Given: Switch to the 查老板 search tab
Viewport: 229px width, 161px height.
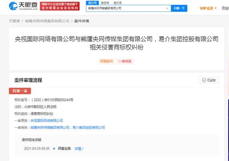Looking at the screenshot, I should [105, 3].
